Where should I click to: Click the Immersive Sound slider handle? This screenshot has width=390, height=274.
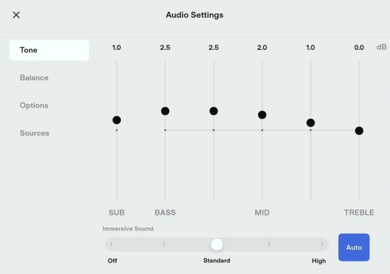coord(216,245)
